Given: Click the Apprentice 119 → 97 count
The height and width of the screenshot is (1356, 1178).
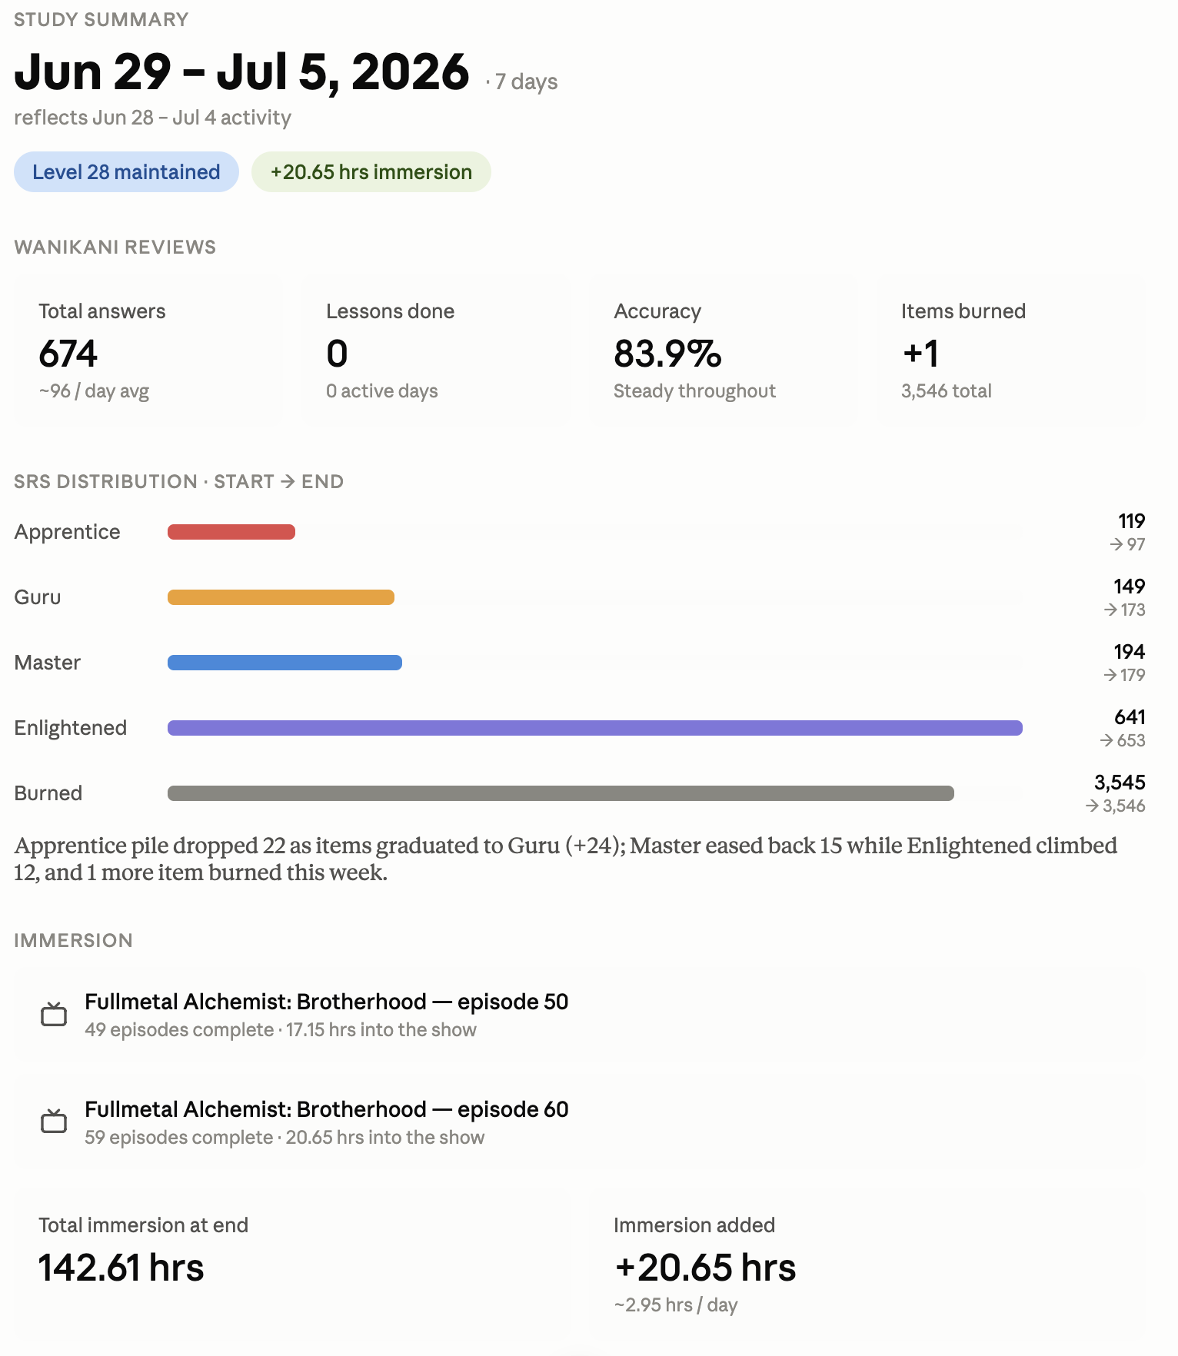Looking at the screenshot, I should coord(1127,533).
